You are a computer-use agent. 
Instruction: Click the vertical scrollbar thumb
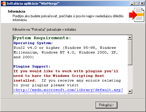coord(130,52)
